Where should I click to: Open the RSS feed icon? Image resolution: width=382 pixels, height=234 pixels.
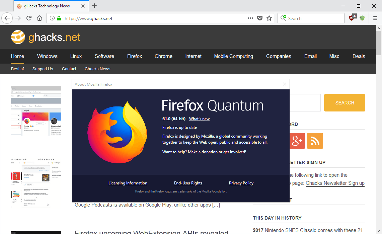pos(315,141)
